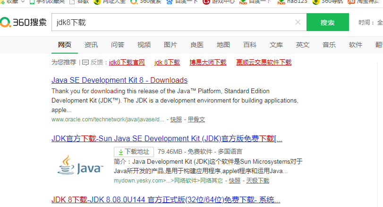Click the 天极下载 source link
This screenshot has width=383, height=207.
click(x=258, y=181)
